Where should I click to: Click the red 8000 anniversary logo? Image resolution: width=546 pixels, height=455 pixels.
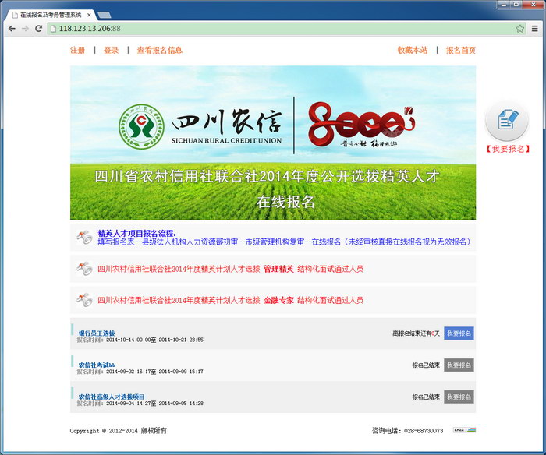pos(362,124)
